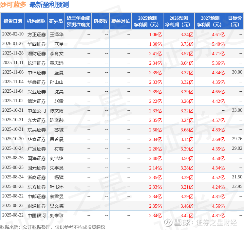The width and height of the screenshot is (244, 230).
Task: Click 2.14亿 forecast value
Action: click(156, 168)
